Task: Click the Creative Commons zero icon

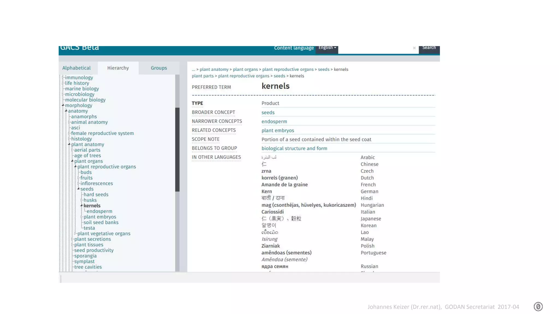Action: pyautogui.click(x=538, y=307)
